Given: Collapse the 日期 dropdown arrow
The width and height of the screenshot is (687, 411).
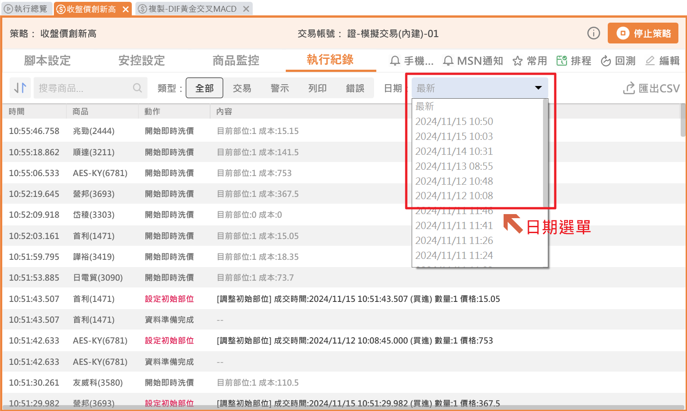Looking at the screenshot, I should (538, 88).
